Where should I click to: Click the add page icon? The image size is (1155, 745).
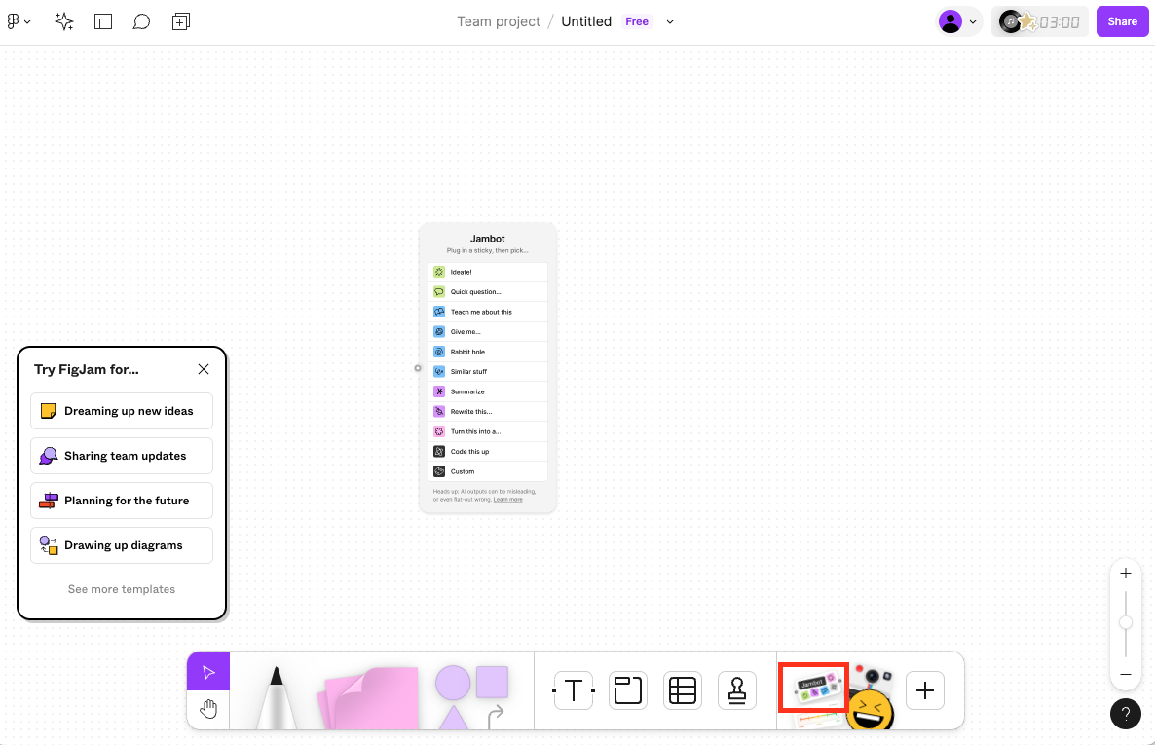point(180,21)
